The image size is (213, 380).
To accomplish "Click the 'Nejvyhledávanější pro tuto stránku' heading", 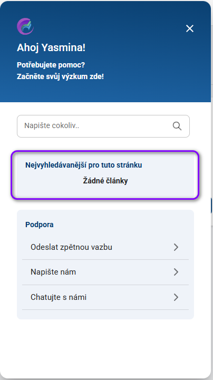I will (84, 165).
